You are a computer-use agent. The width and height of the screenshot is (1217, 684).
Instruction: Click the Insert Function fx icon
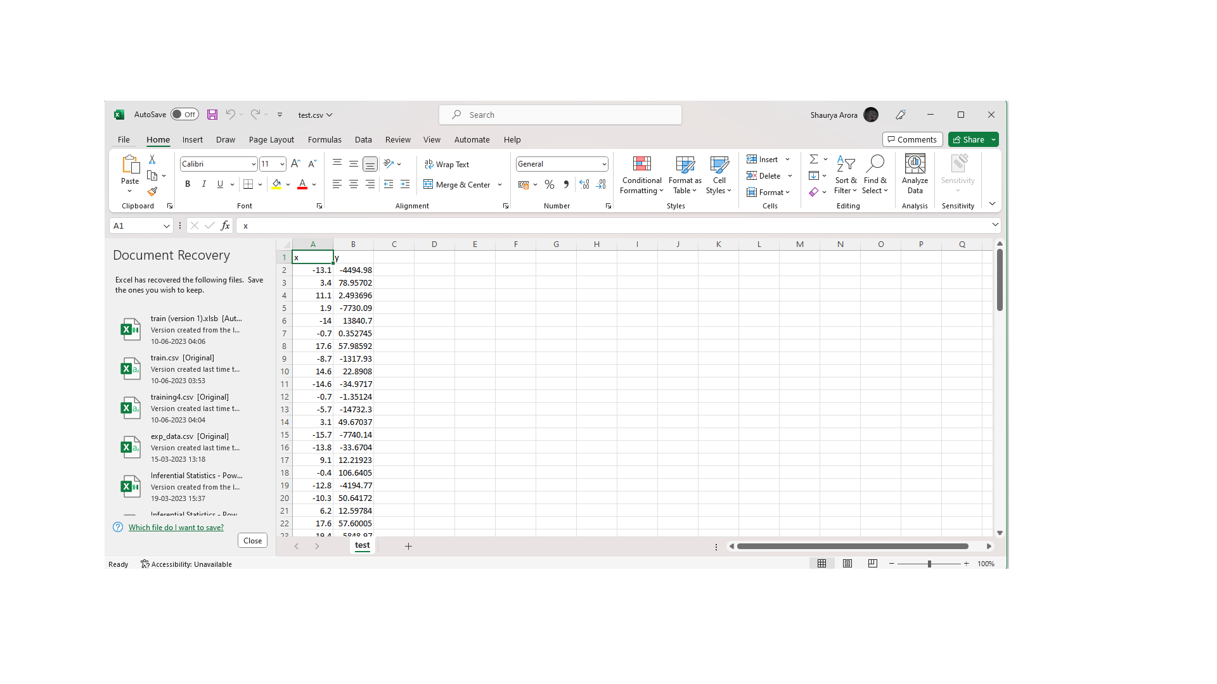(x=225, y=225)
